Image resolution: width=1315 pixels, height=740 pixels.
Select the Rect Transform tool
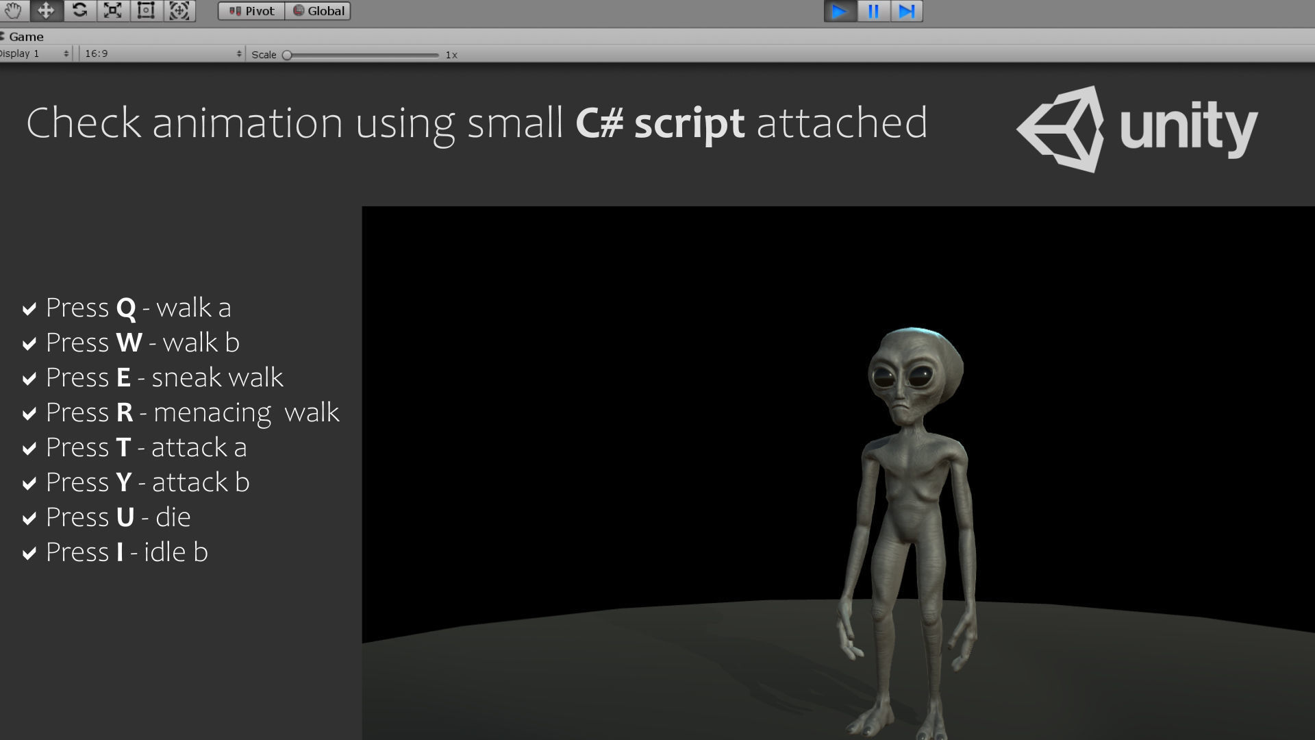(146, 11)
